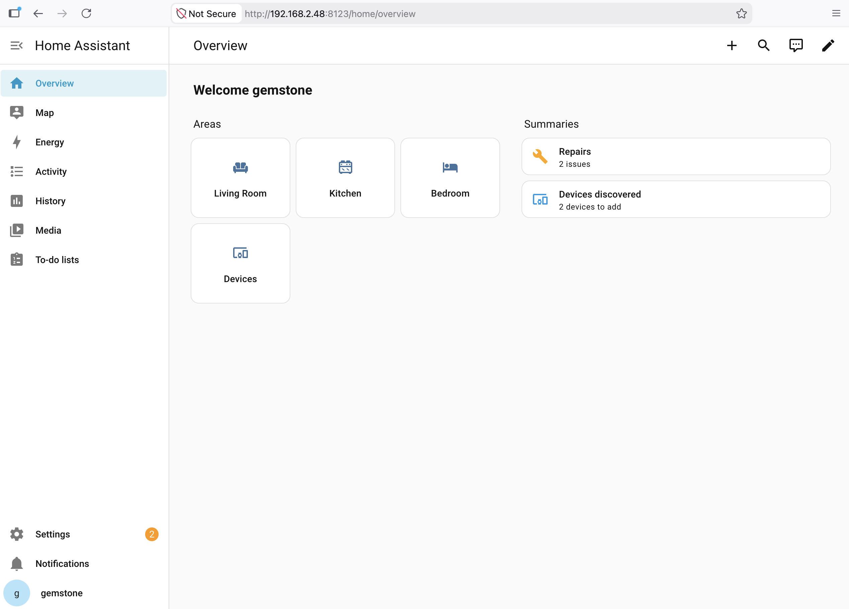
Task: Open Activity from the sidebar
Action: tap(84, 172)
